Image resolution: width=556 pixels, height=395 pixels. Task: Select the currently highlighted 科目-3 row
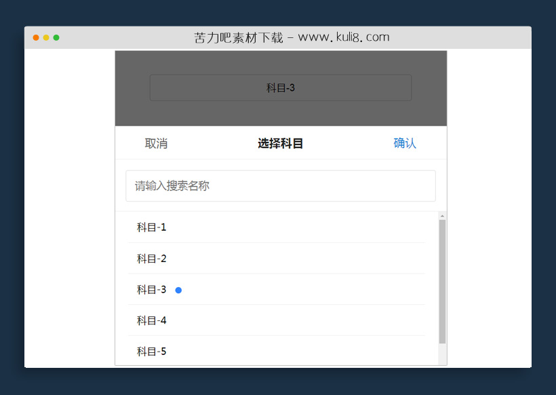(x=151, y=290)
